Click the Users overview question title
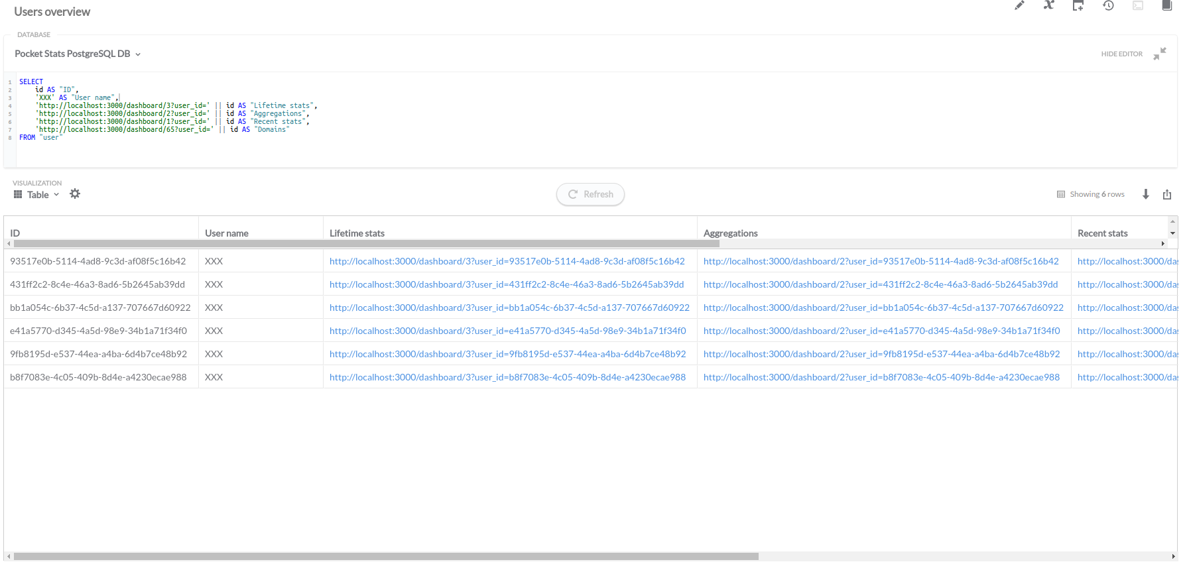 52,12
